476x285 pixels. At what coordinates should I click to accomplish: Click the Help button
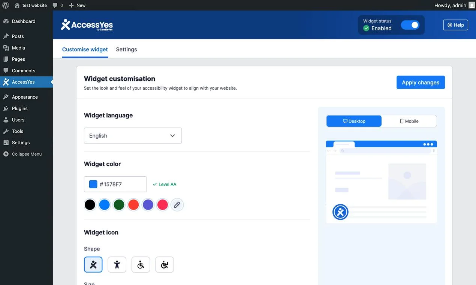pos(455,25)
